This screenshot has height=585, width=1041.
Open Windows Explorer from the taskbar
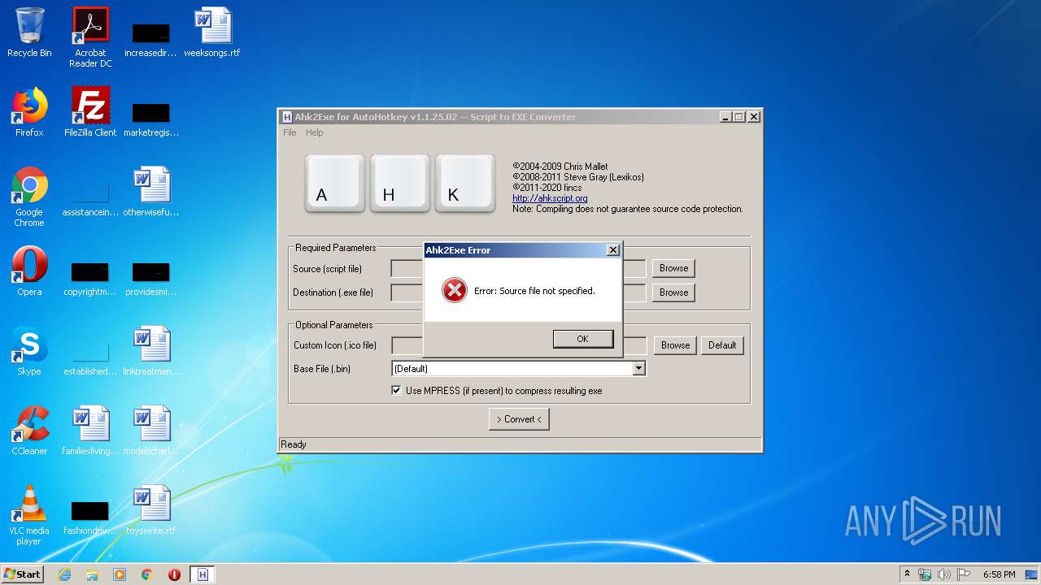point(92,574)
